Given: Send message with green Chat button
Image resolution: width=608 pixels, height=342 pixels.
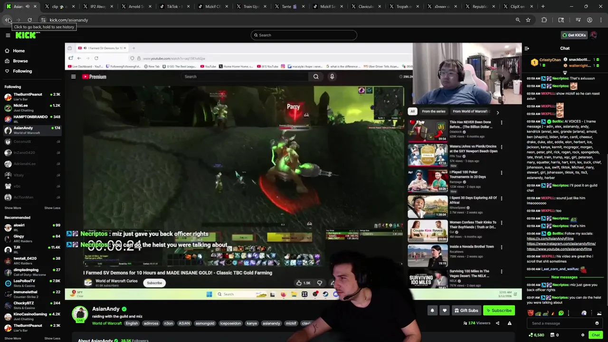Looking at the screenshot, I should (596, 335).
